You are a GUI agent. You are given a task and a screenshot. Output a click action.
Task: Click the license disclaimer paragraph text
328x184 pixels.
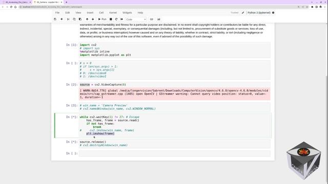[173, 31]
